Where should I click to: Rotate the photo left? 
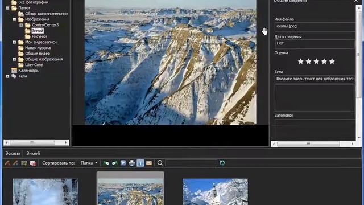click(106, 163)
